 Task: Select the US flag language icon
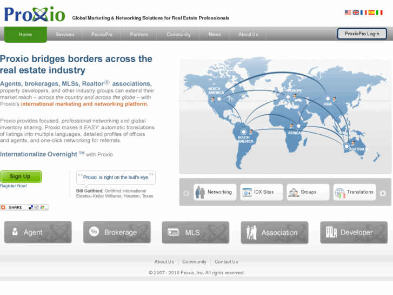[348, 12]
